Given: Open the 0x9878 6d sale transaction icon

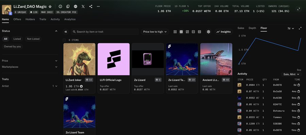Looking at the screenshot, I should pos(299,85).
